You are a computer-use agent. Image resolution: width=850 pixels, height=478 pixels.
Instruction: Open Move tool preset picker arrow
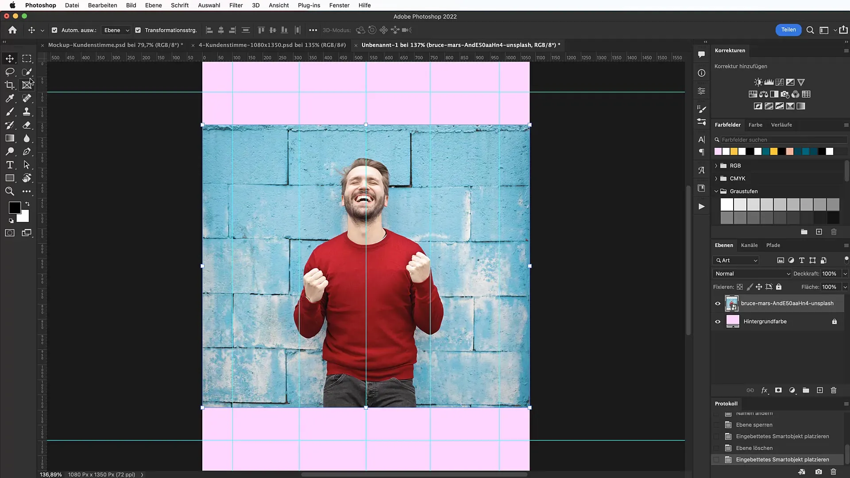tap(42, 31)
